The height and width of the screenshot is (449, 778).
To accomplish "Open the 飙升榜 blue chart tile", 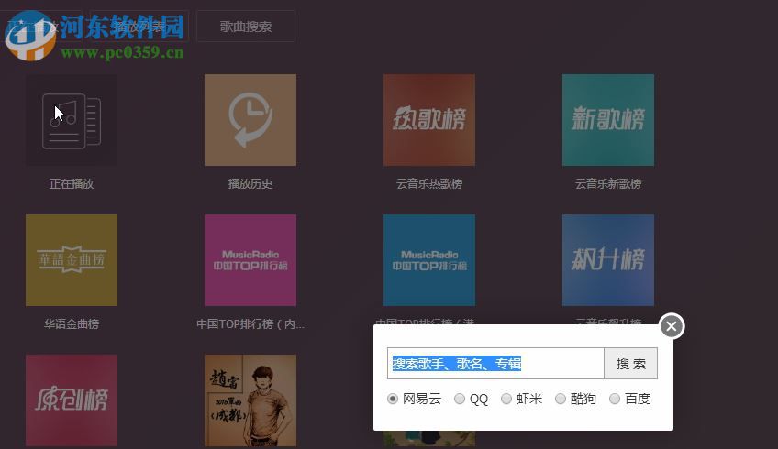I will pos(607,260).
